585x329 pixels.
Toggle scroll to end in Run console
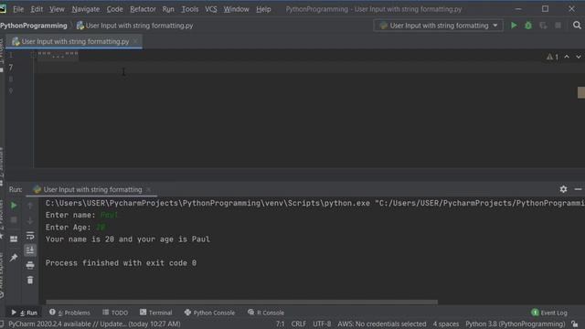30,249
